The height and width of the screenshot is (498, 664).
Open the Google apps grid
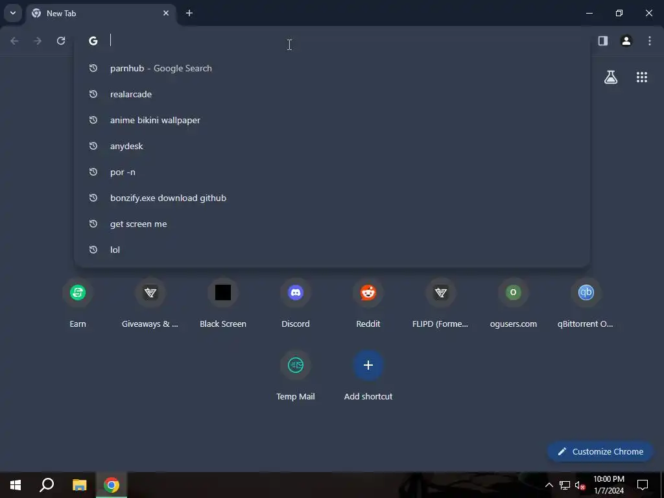click(642, 77)
